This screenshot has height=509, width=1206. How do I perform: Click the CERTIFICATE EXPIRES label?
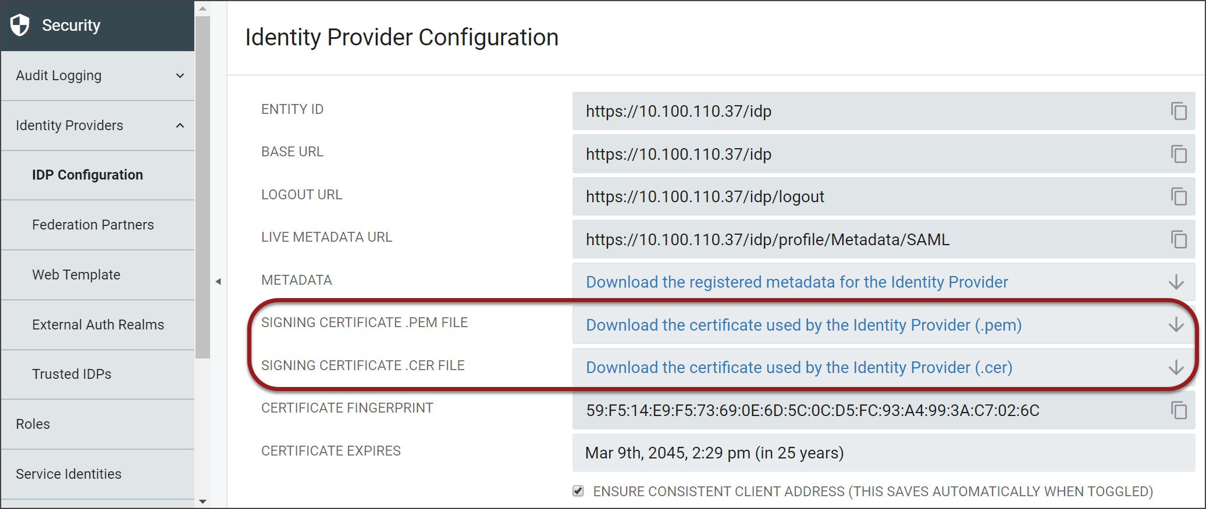click(x=331, y=451)
